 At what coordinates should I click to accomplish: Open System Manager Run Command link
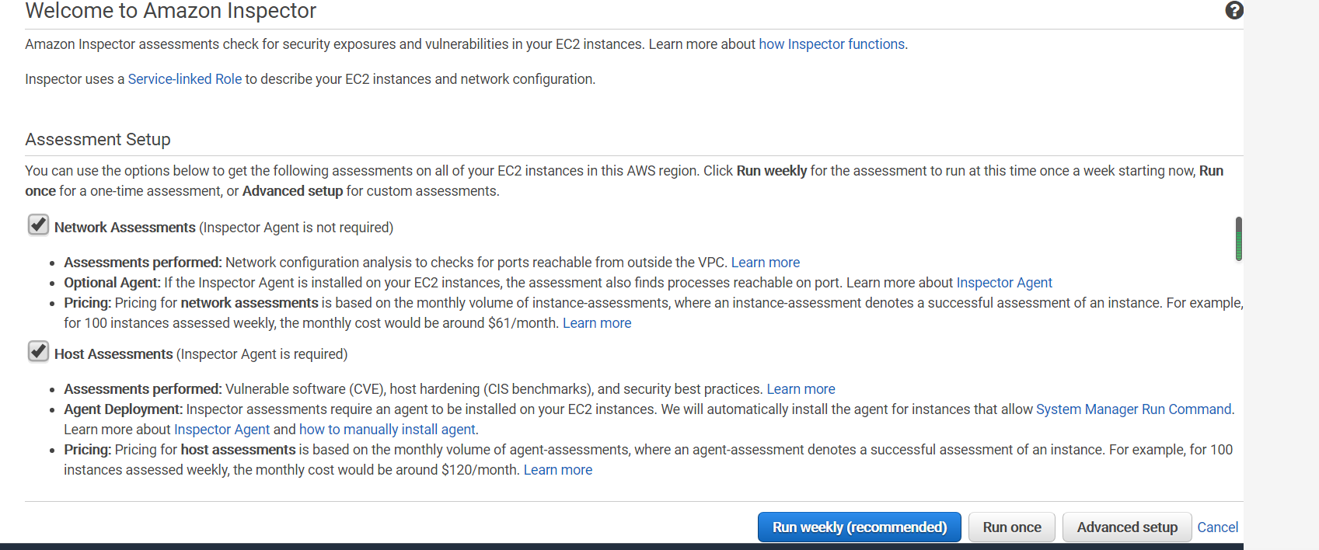point(1133,409)
